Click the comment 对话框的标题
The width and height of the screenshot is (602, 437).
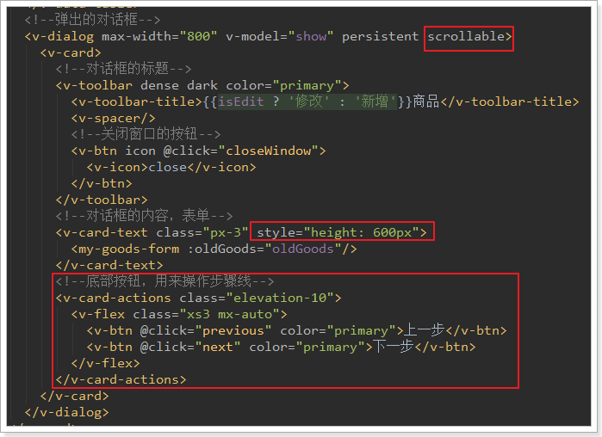tap(123, 69)
